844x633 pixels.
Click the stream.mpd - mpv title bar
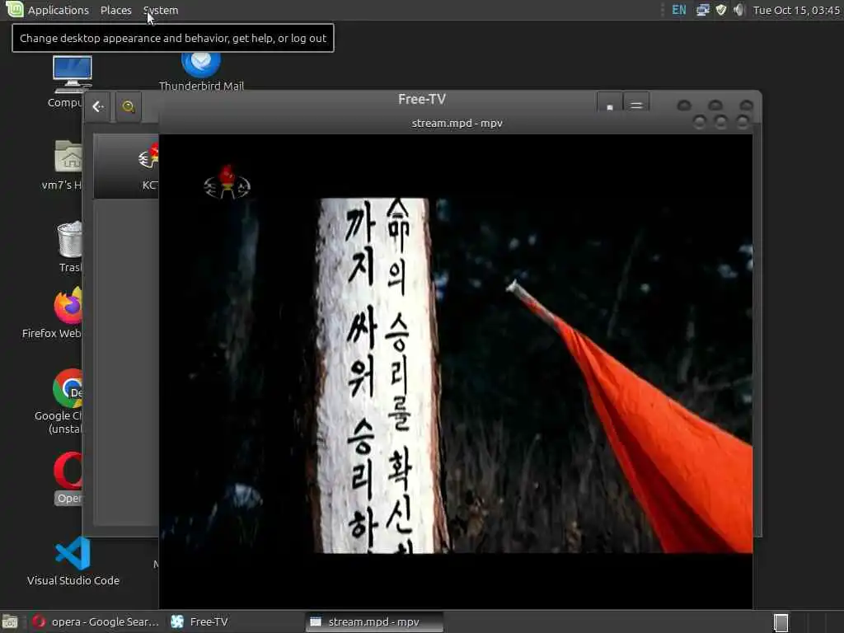click(457, 124)
